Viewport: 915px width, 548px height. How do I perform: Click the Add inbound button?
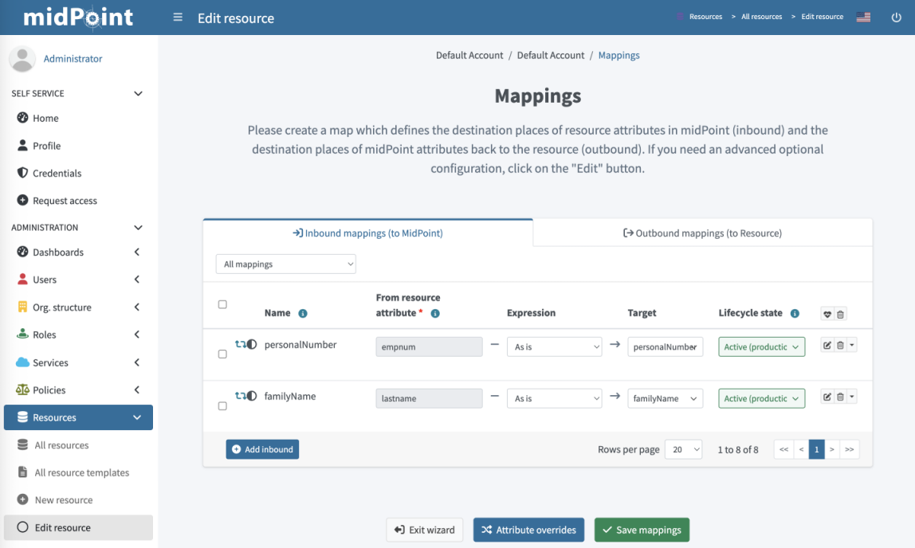pos(262,449)
